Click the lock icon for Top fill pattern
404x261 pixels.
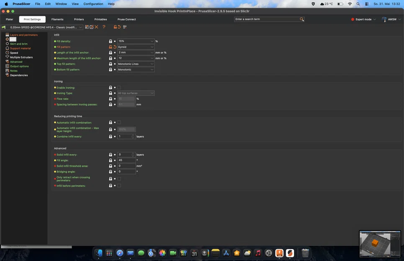111,64
